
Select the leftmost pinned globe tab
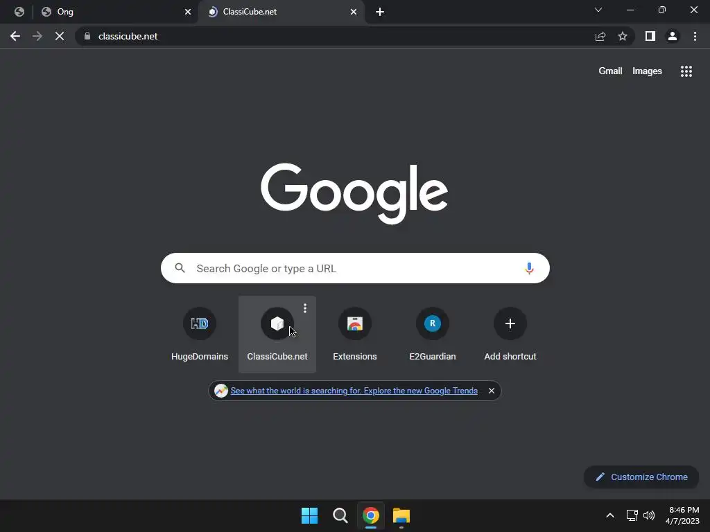click(19, 12)
